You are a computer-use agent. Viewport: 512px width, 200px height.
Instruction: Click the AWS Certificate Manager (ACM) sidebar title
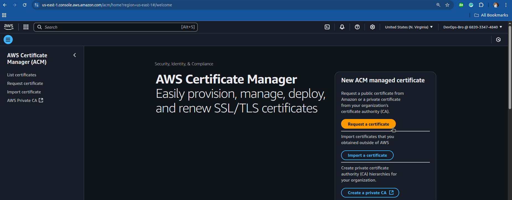click(x=27, y=59)
